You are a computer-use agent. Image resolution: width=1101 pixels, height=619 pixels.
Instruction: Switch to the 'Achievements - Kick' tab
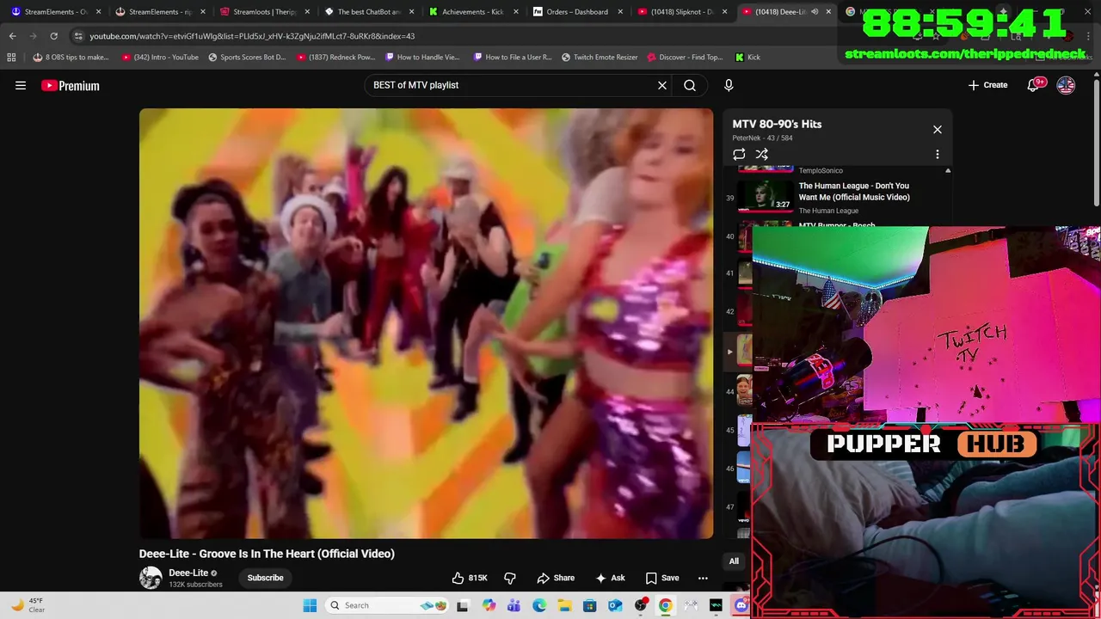click(474, 12)
